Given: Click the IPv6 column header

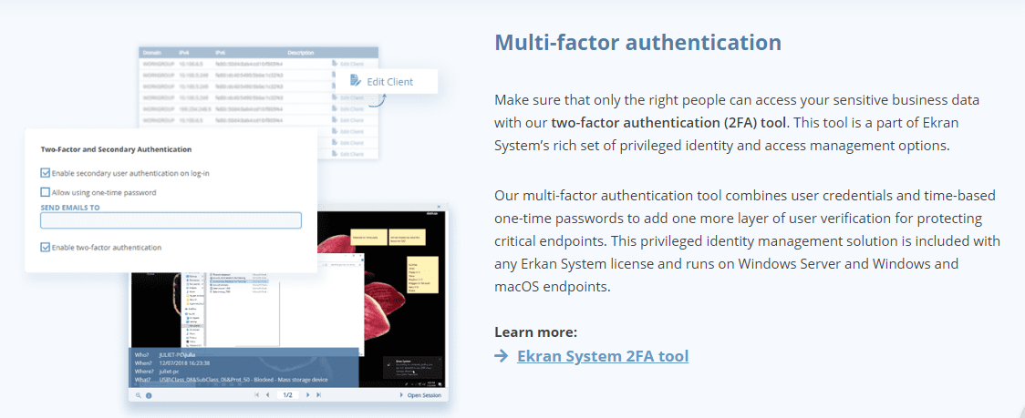Looking at the screenshot, I should 221,52.
